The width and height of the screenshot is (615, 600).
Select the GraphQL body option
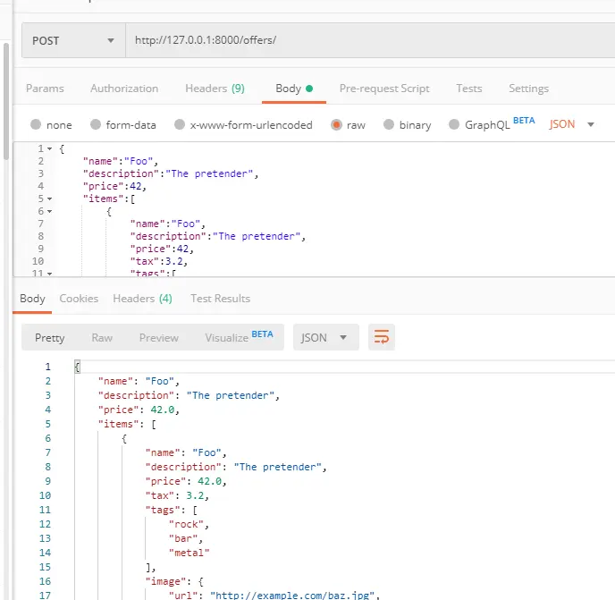point(454,125)
